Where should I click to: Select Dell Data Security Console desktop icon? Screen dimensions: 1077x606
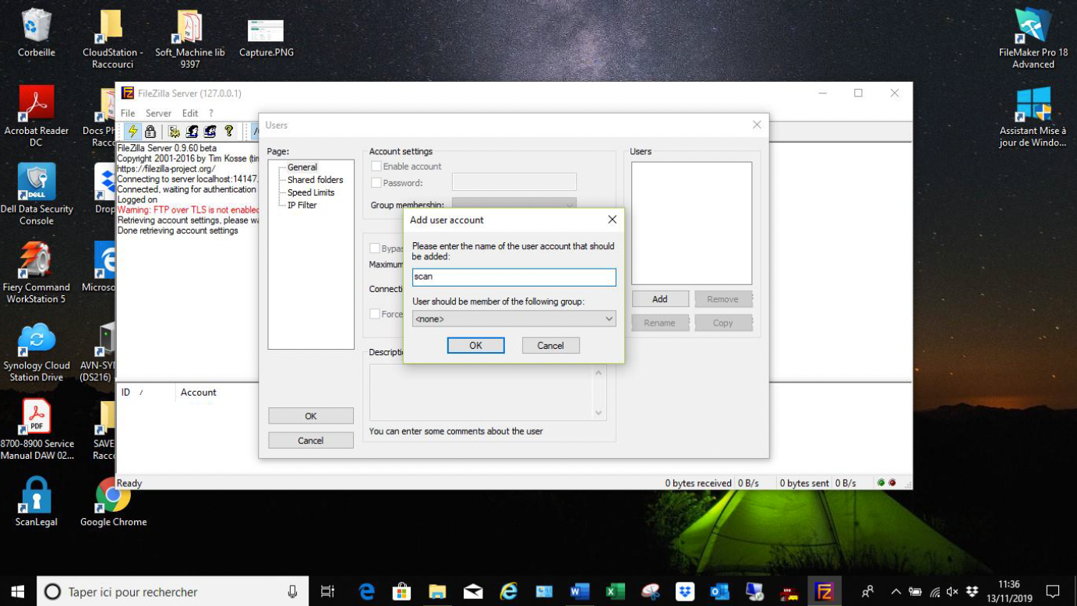(37, 194)
